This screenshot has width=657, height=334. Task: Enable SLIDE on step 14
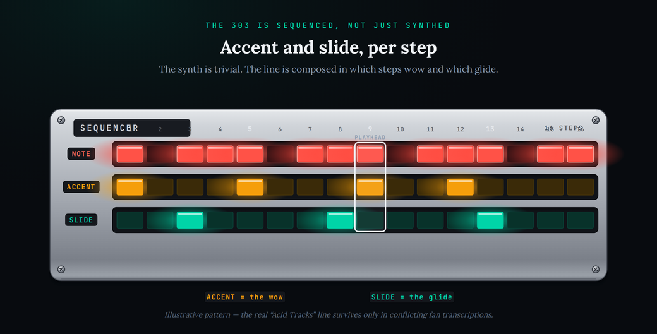pyautogui.click(x=520, y=220)
